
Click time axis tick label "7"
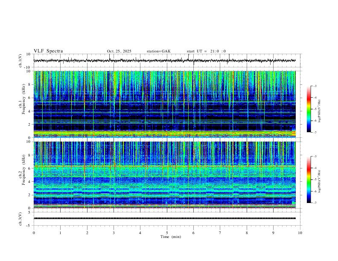(x=220, y=233)
